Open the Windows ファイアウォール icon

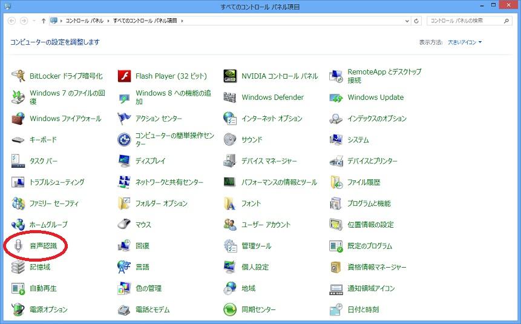coord(18,119)
